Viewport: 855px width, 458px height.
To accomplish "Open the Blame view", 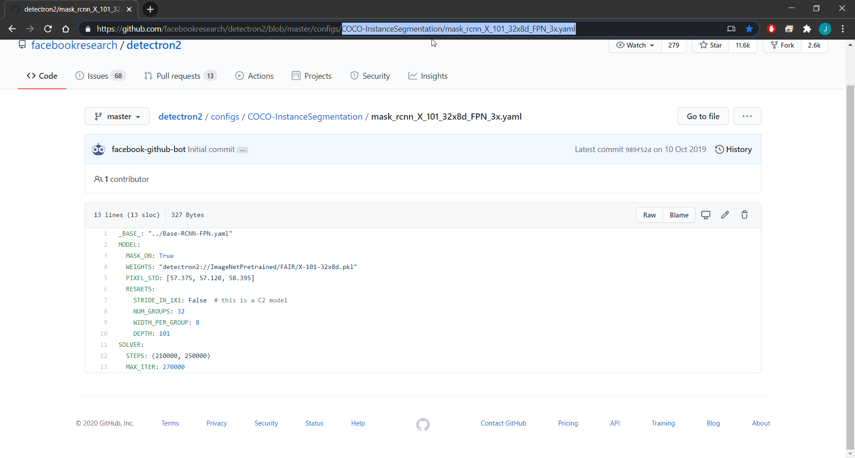I will (679, 215).
